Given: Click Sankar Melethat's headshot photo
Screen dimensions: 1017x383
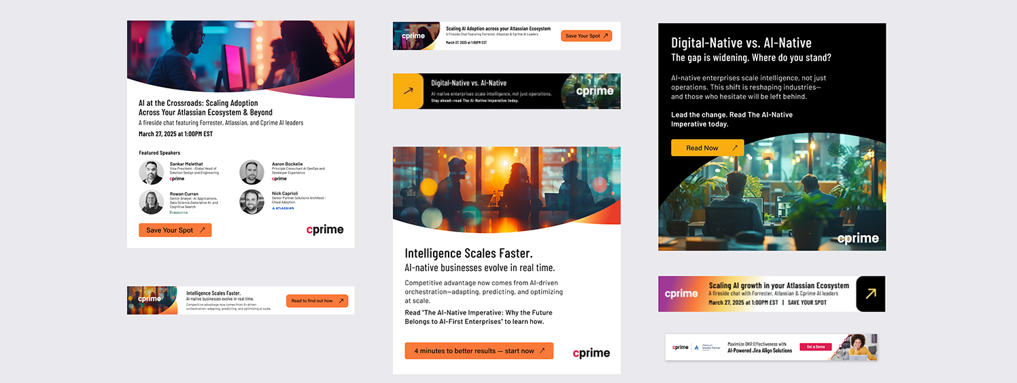Looking at the screenshot, I should click(x=151, y=172).
